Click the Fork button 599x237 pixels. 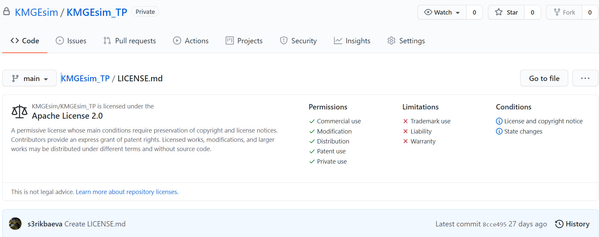coord(564,12)
